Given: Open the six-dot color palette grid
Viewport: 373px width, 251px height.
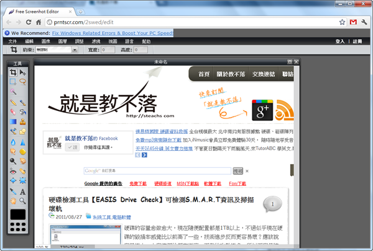Looking at the screenshot, I should [18, 227].
